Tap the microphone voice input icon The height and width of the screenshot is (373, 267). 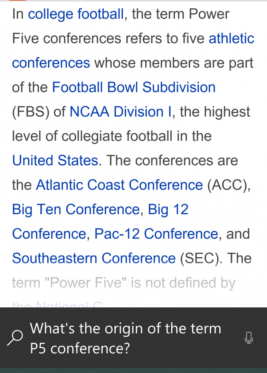(x=249, y=338)
